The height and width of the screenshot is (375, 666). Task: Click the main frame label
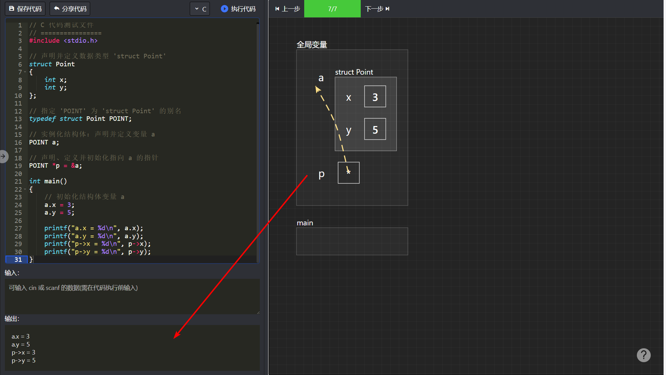coord(305,223)
